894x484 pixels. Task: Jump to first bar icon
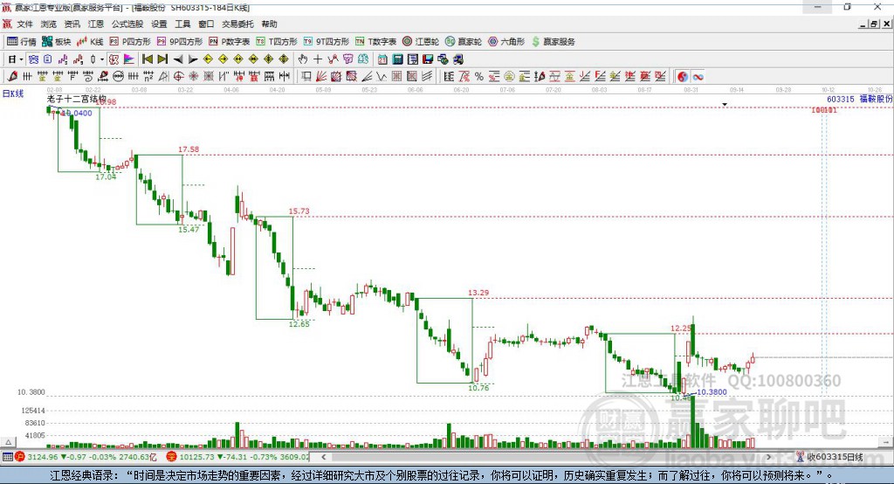point(147,59)
